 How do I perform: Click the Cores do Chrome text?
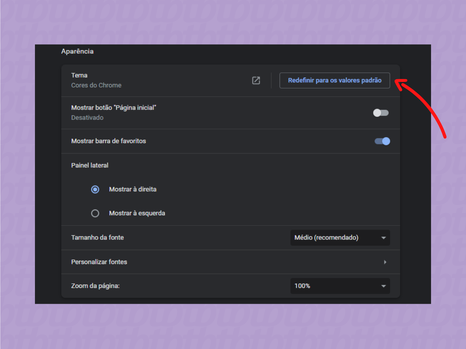96,85
